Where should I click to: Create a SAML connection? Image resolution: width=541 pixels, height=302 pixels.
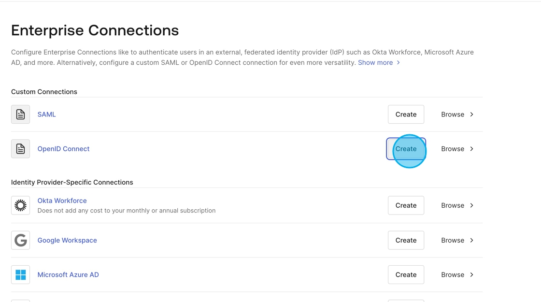[406, 114]
